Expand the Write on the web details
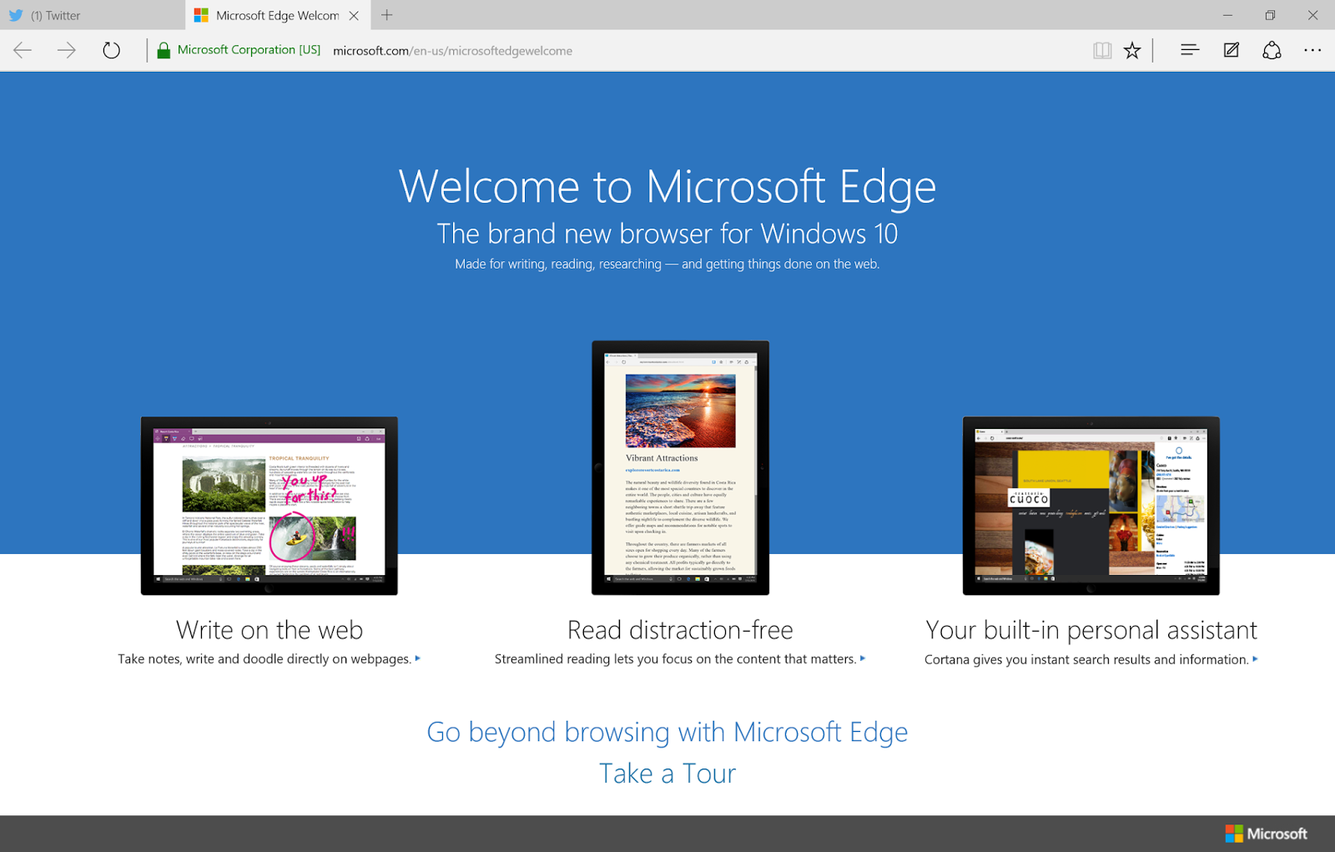The image size is (1335, 852). (x=417, y=658)
